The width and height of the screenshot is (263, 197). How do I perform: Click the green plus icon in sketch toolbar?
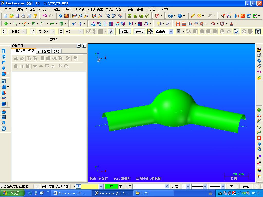(6, 24)
